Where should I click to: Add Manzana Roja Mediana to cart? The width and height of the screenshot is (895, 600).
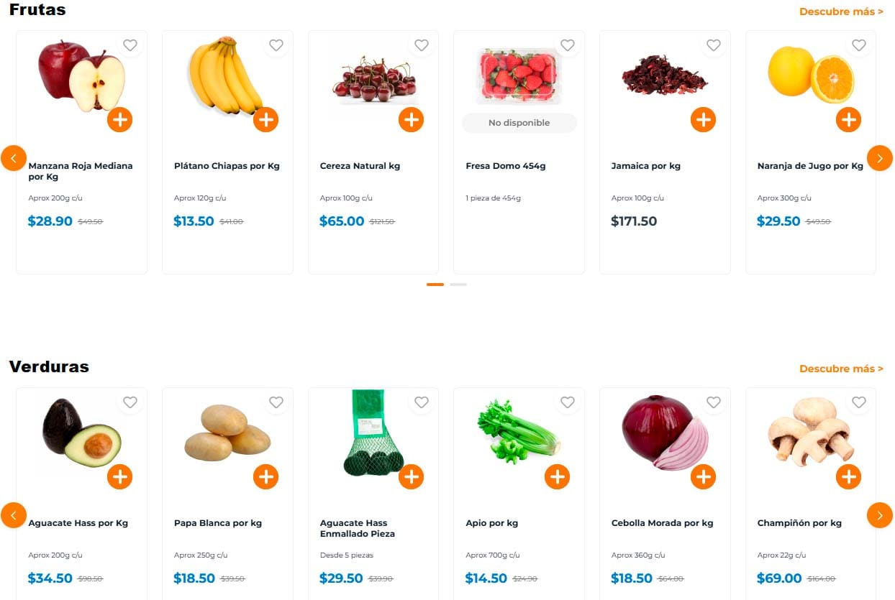click(x=119, y=119)
